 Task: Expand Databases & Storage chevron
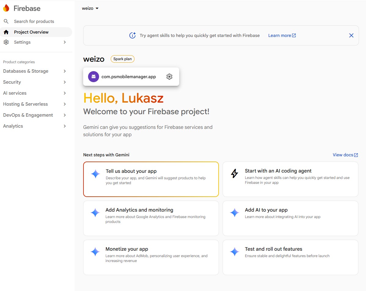pos(65,71)
